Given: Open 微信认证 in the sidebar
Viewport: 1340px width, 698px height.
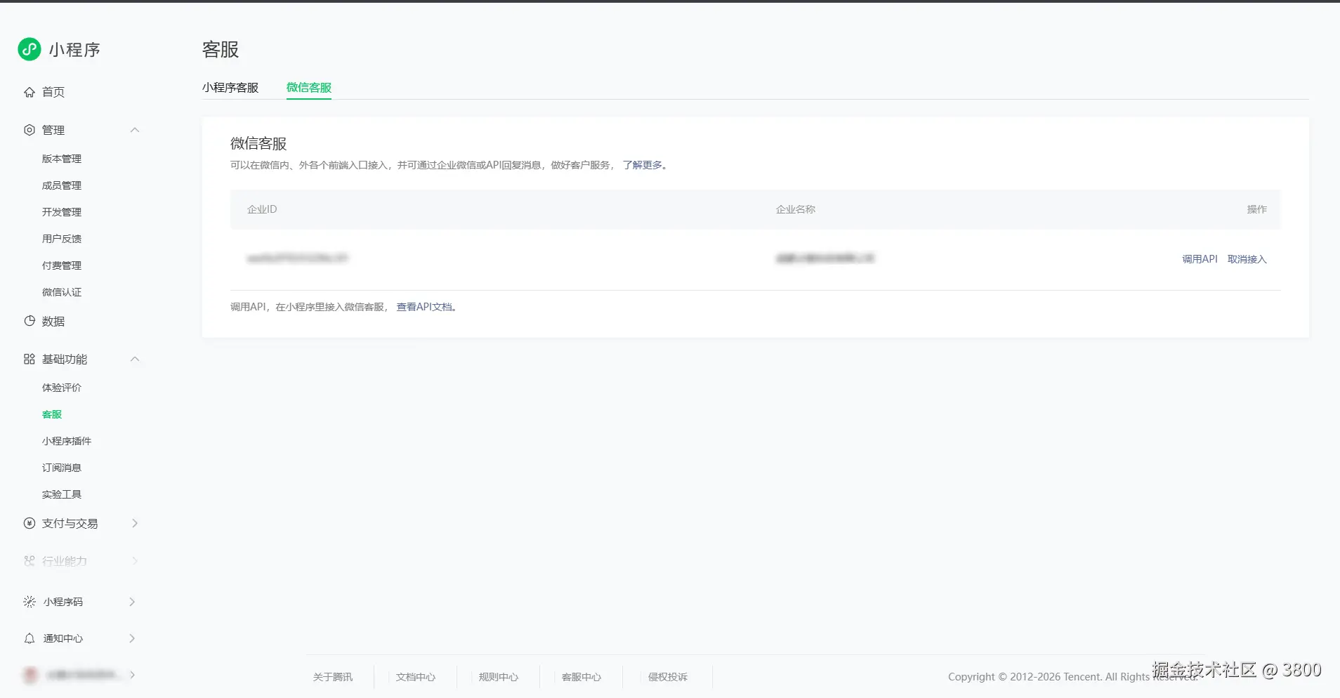Looking at the screenshot, I should (62, 292).
